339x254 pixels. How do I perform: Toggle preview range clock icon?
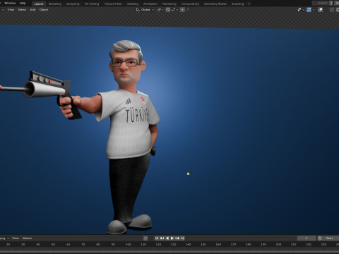(320, 238)
